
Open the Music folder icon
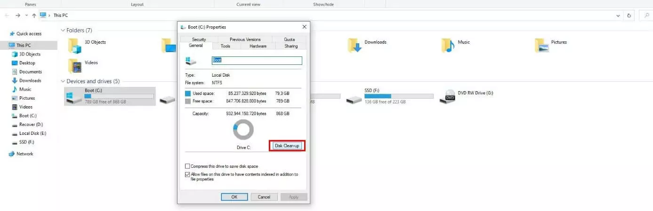point(448,45)
